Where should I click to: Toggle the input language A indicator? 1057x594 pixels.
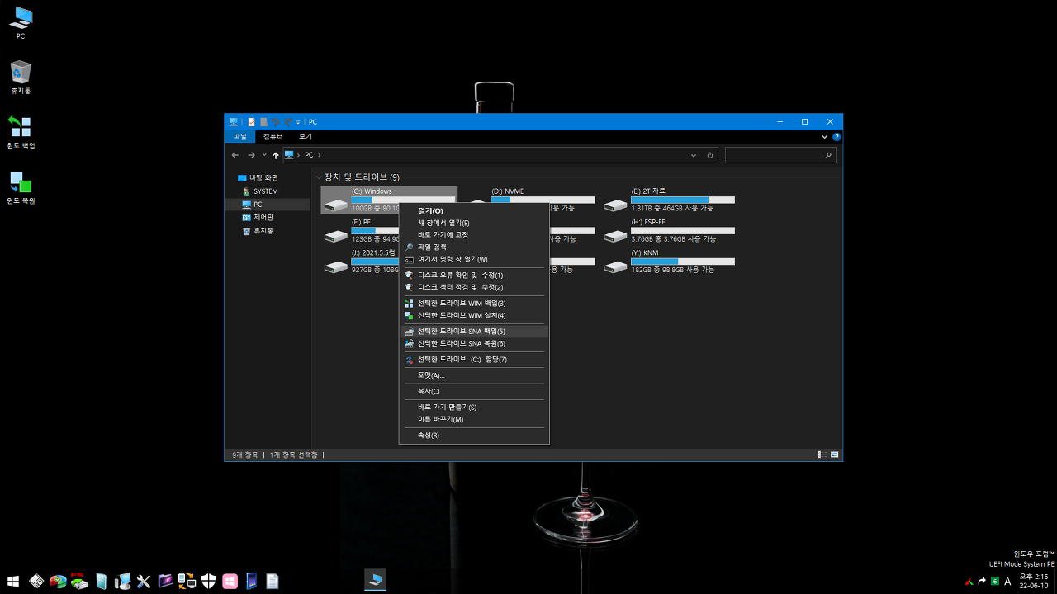coord(1007,582)
